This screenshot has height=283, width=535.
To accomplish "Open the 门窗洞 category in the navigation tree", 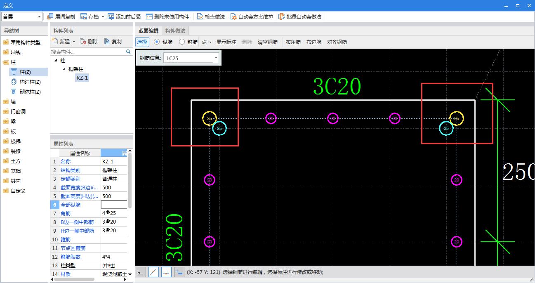I will coord(18,111).
